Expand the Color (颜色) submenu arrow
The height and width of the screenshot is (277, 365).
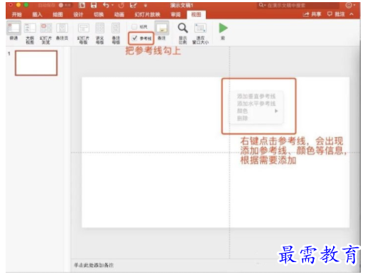(276, 111)
